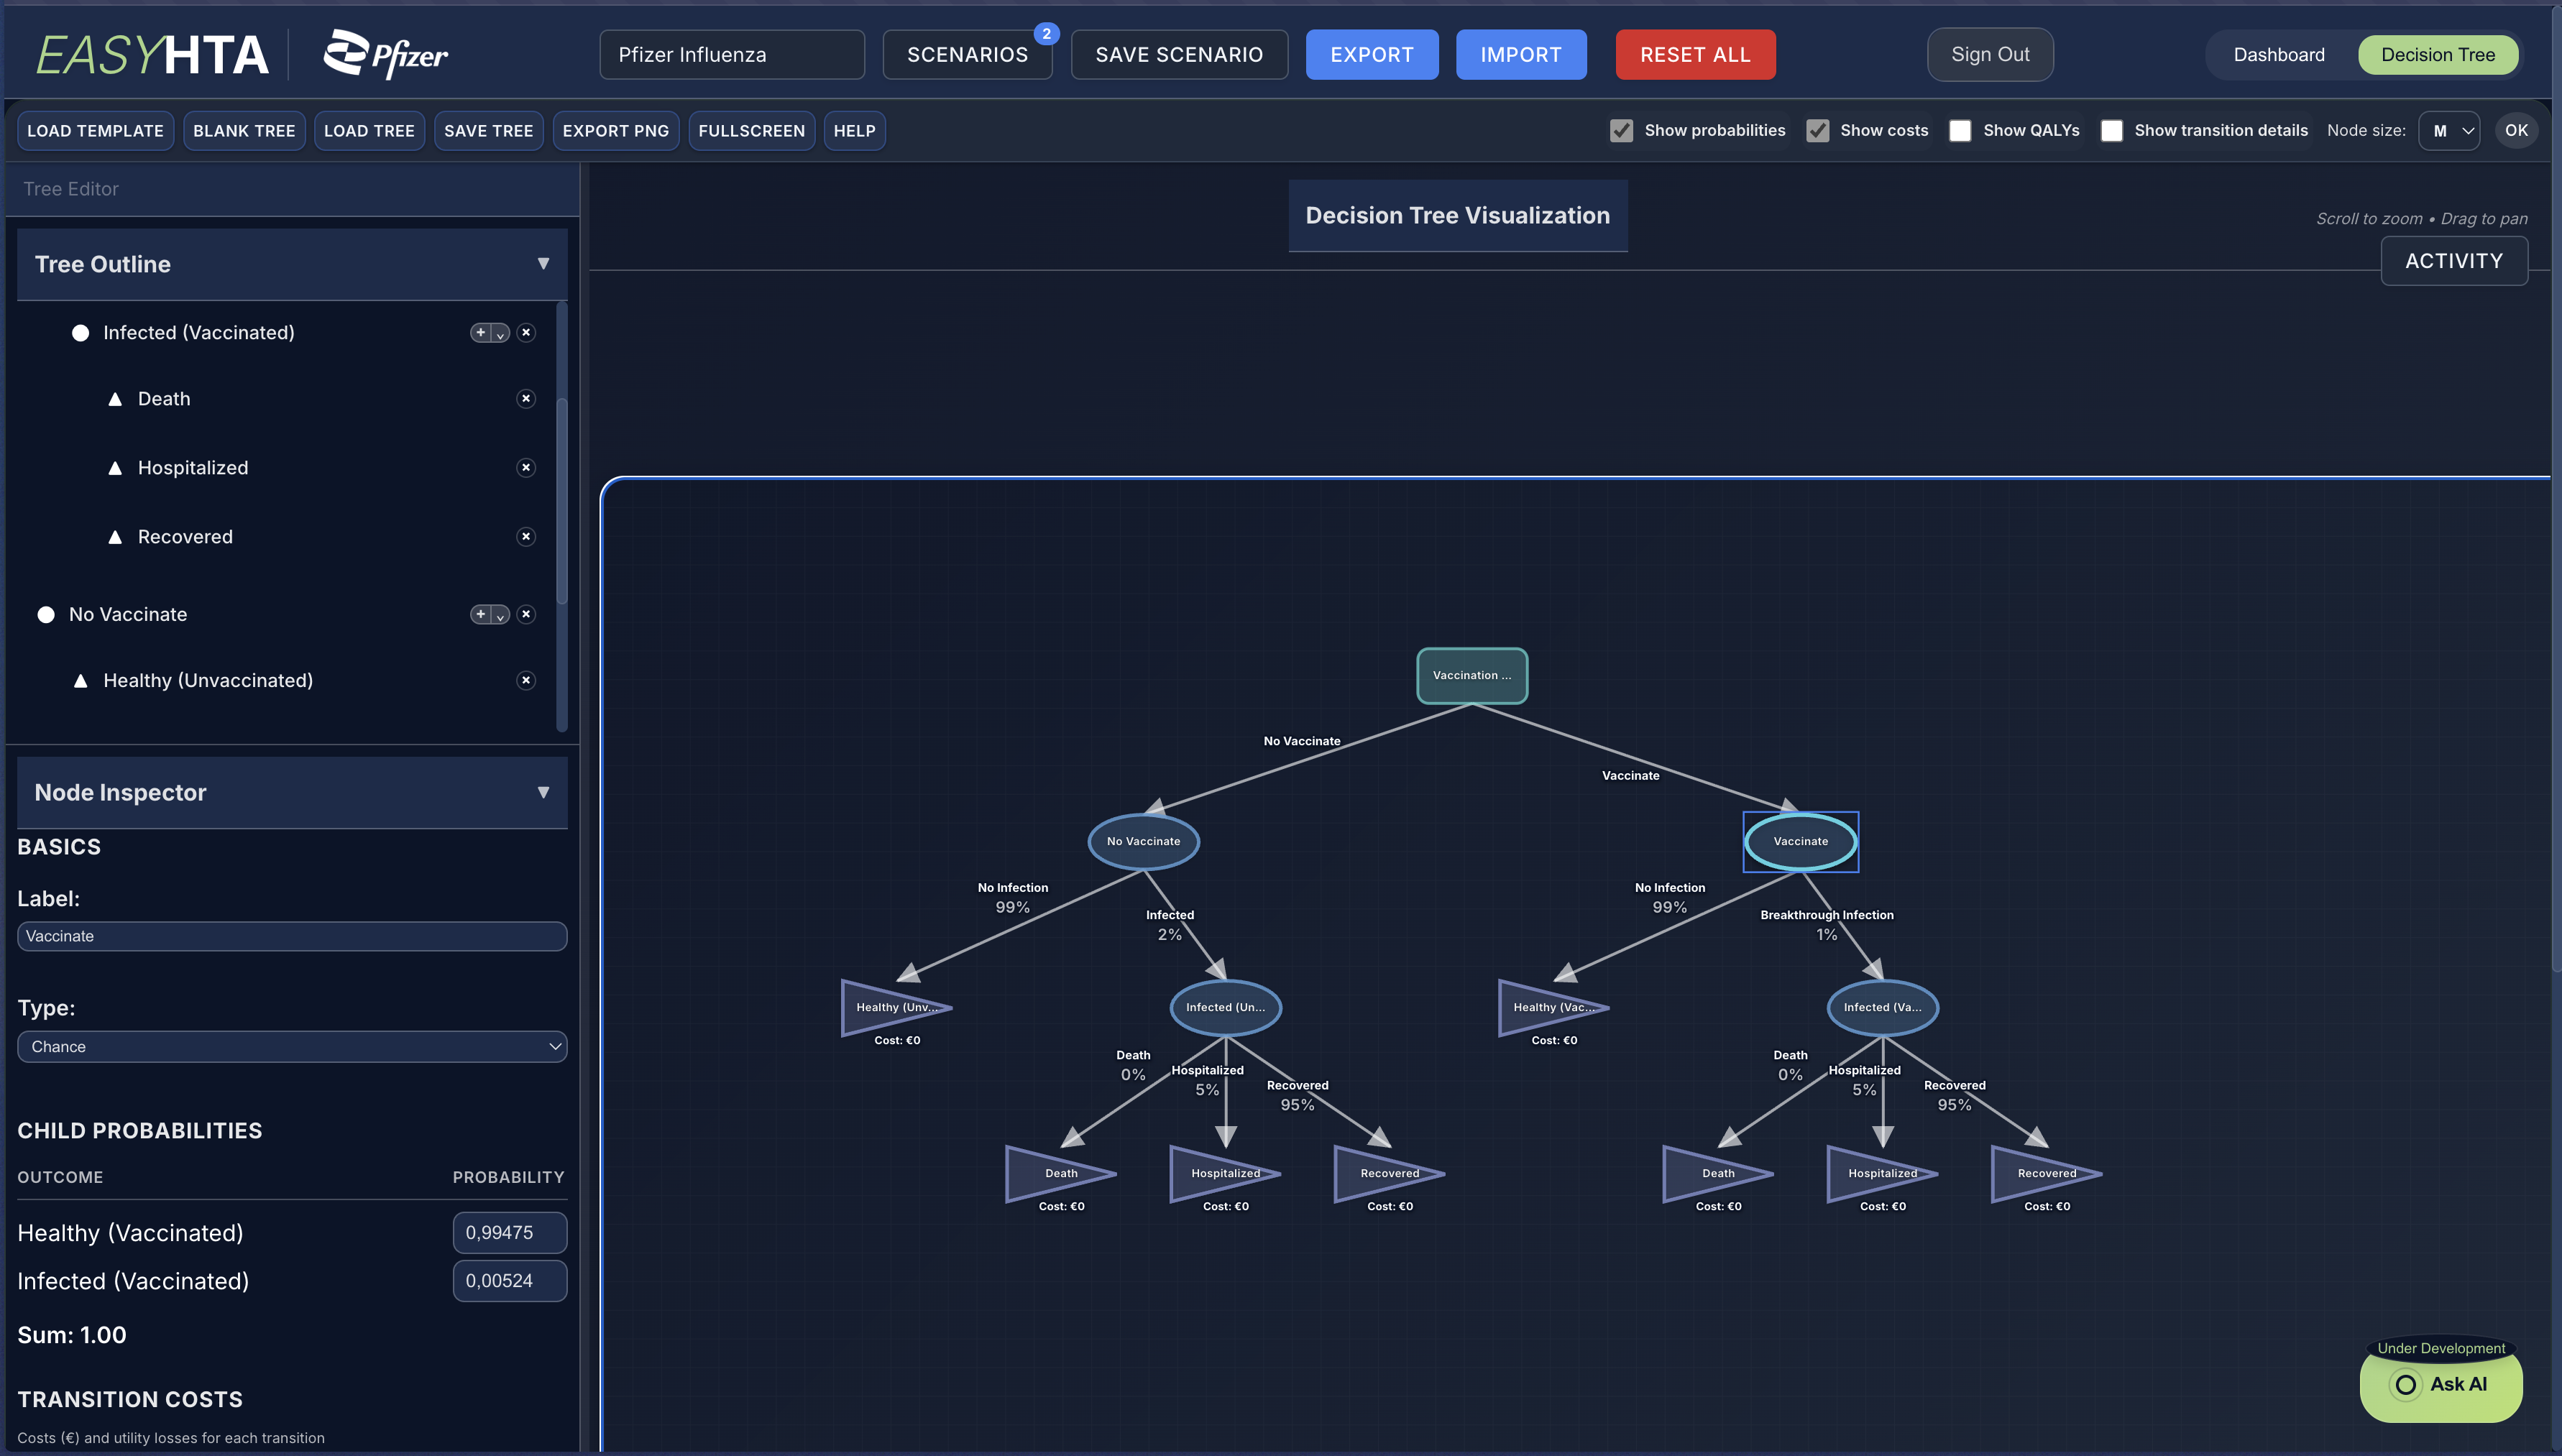Viewport: 2562px width, 1456px height.
Task: Add child to No Vaccinate outline row
Action: click(x=481, y=614)
